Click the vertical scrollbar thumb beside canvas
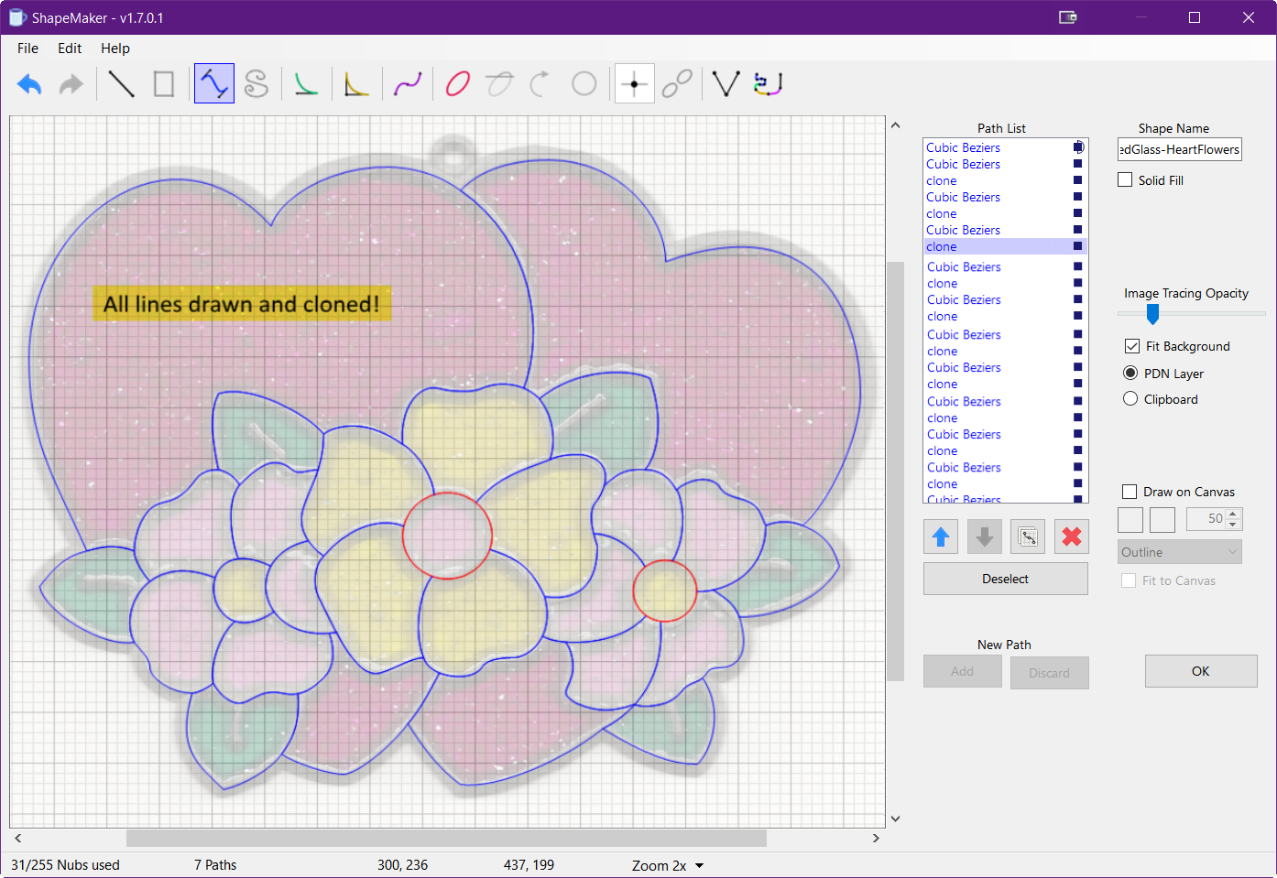Screen dimensions: 1277x878 (896, 472)
